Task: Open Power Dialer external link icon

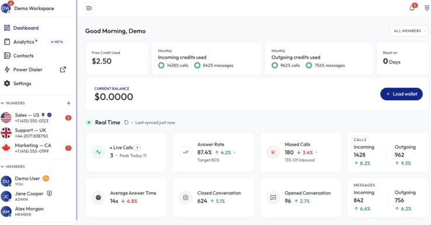Action: (x=63, y=69)
